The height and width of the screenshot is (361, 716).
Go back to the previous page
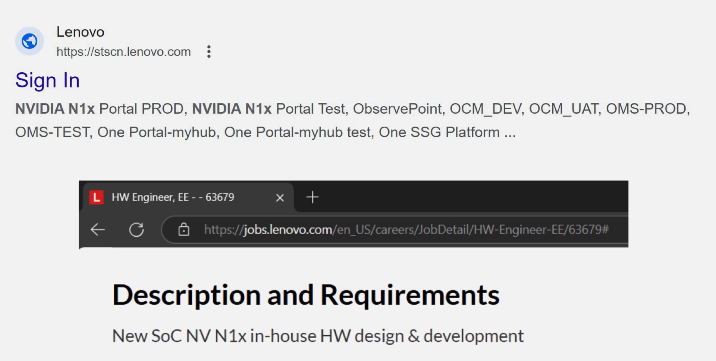[98, 229]
